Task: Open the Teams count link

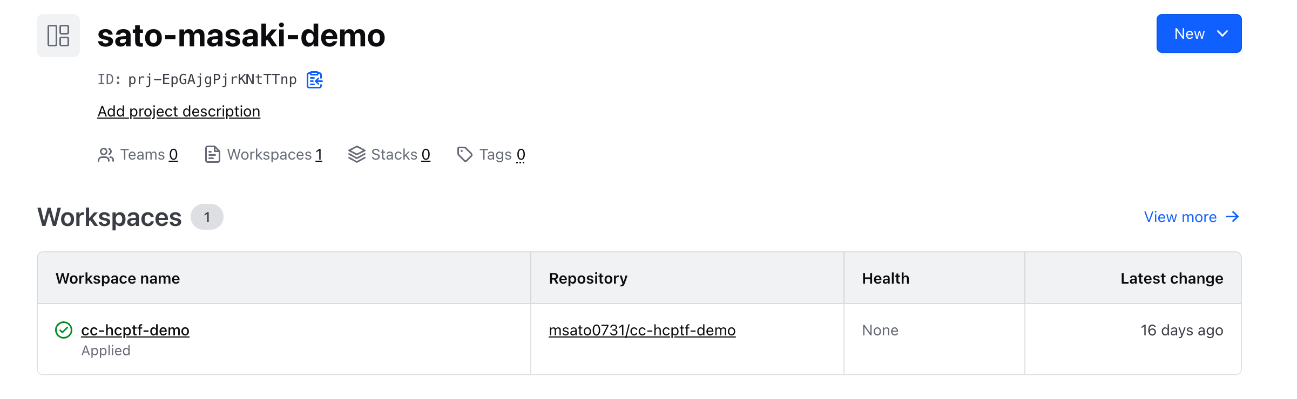Action: point(173,155)
